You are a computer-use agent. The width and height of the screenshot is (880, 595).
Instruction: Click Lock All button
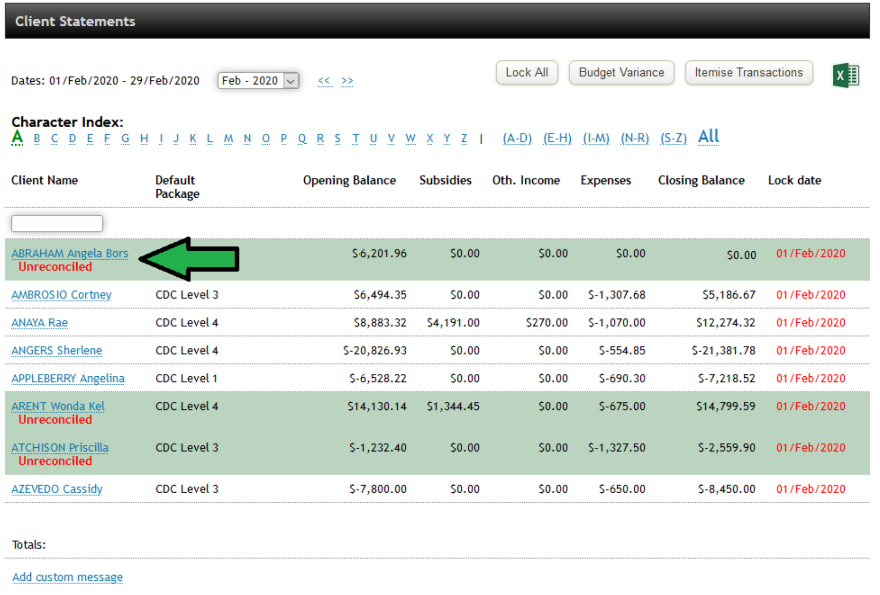[526, 72]
